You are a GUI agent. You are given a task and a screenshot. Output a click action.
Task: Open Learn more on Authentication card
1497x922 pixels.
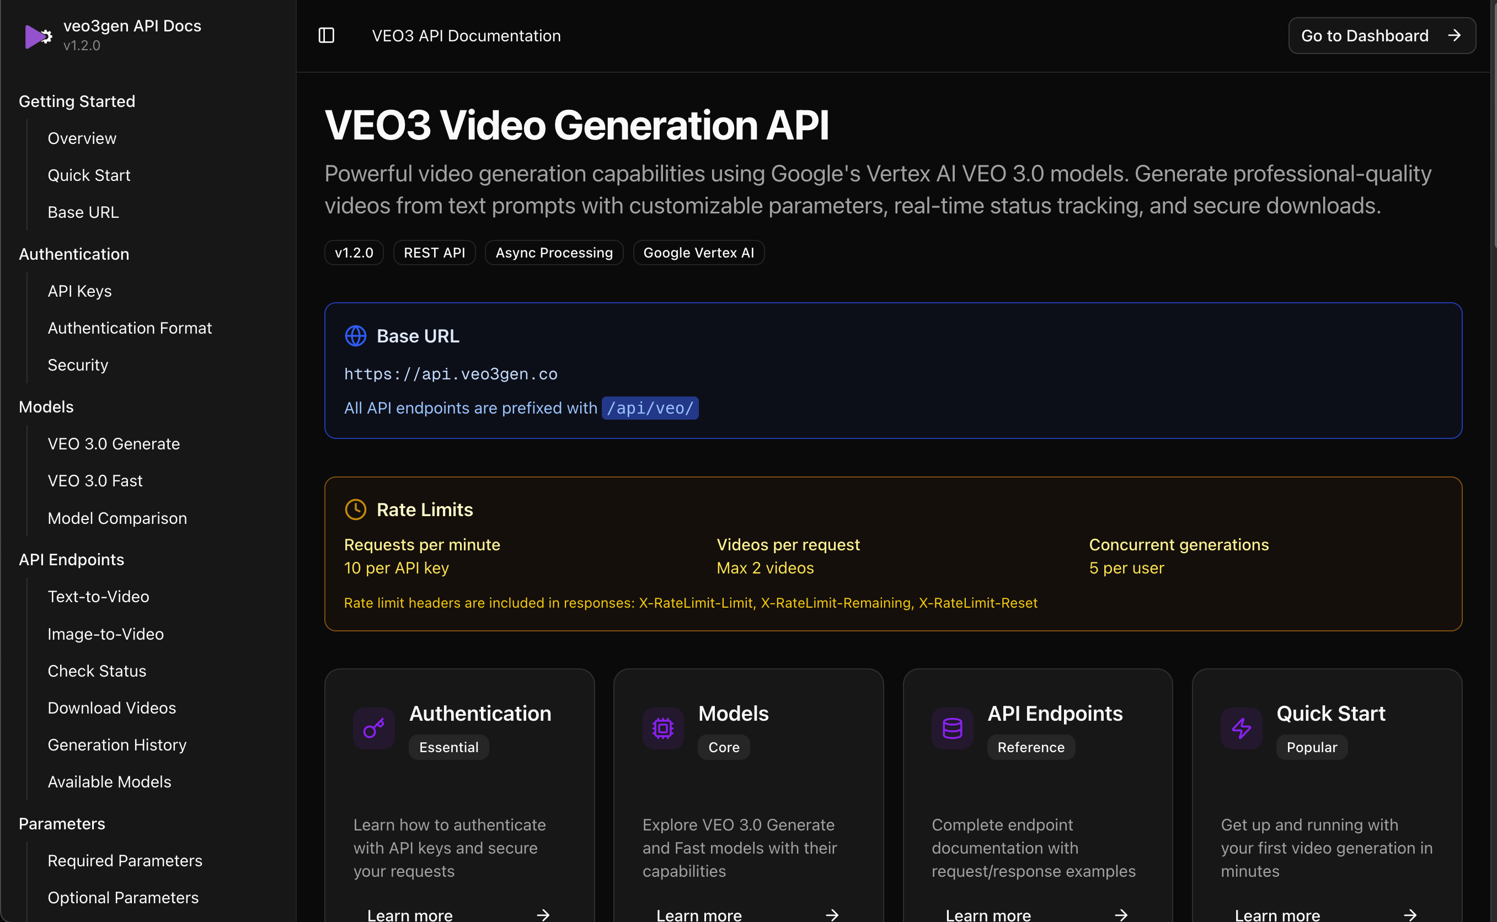(x=459, y=914)
